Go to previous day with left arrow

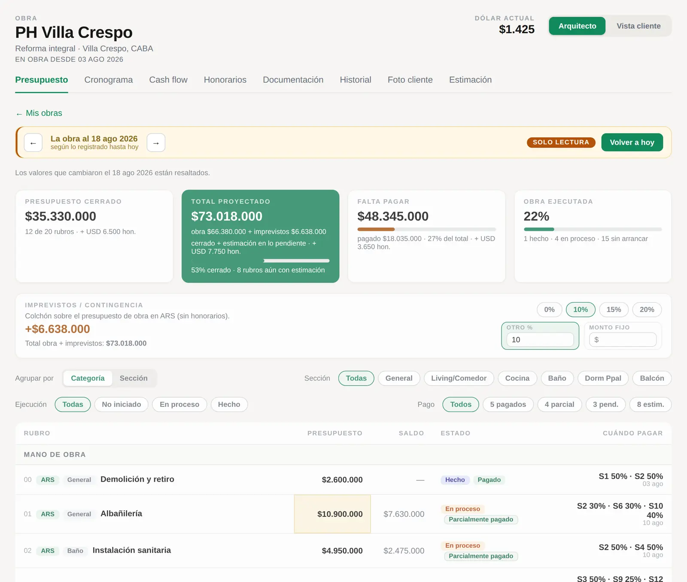(33, 142)
